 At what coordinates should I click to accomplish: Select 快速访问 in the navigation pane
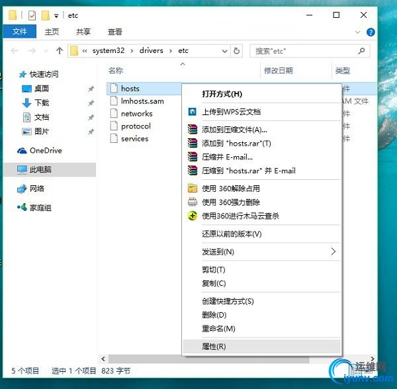click(38, 74)
